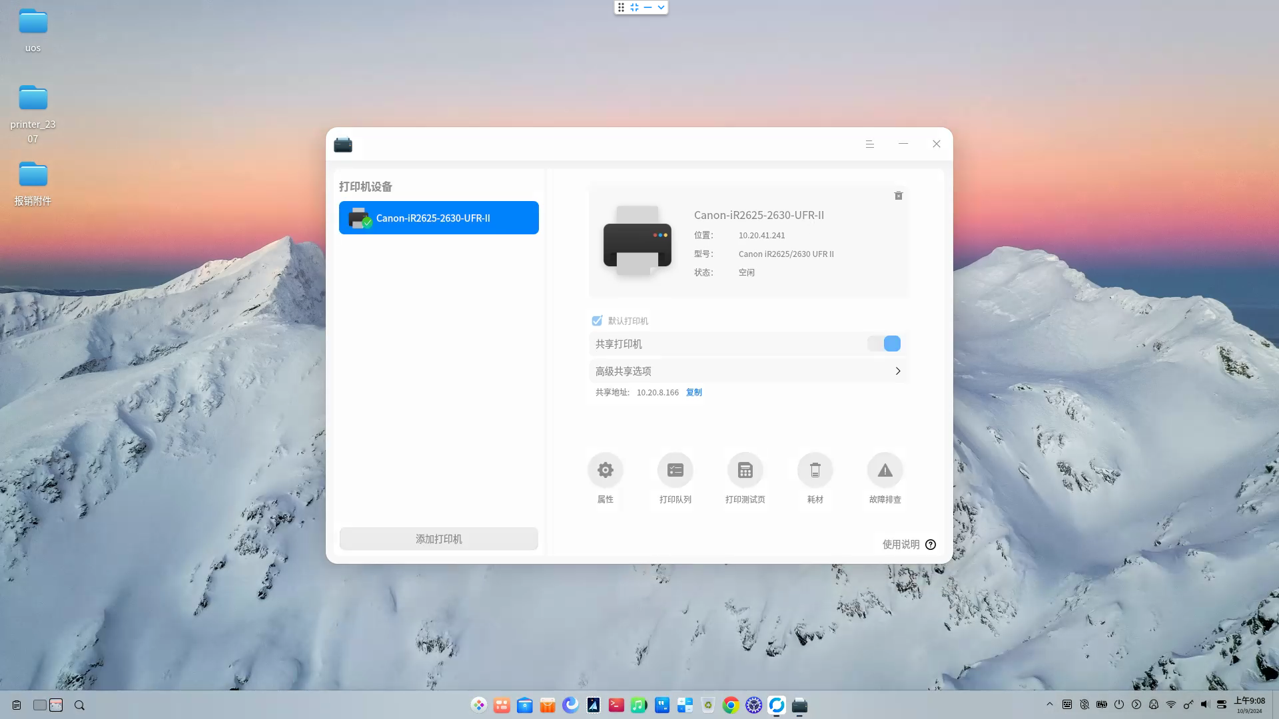The height and width of the screenshot is (719, 1279).
Task: Open the floating widget dropdown arrow
Action: pos(660,7)
